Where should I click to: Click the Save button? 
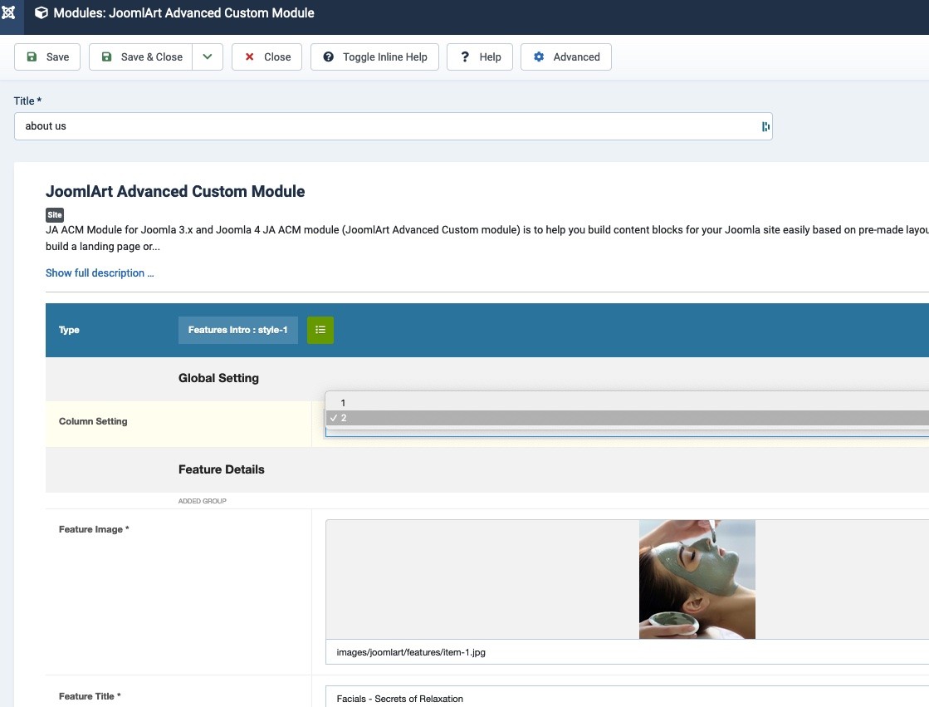click(47, 57)
